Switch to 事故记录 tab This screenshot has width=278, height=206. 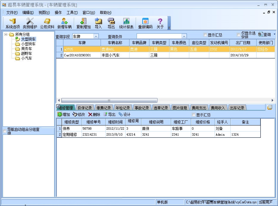pyautogui.click(x=142, y=108)
